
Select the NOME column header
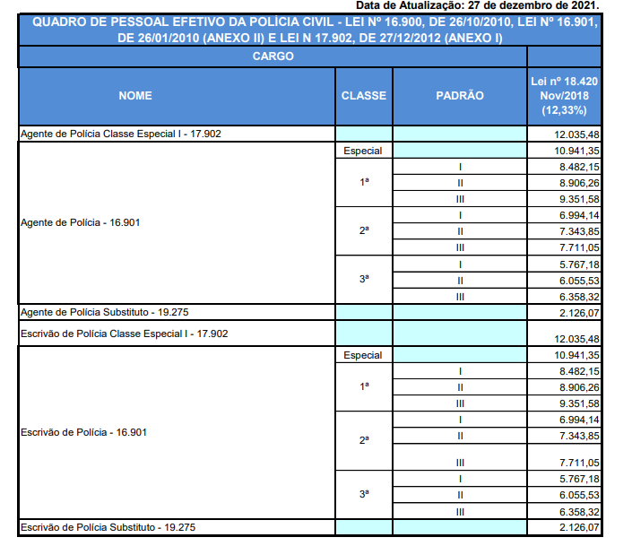point(177,96)
